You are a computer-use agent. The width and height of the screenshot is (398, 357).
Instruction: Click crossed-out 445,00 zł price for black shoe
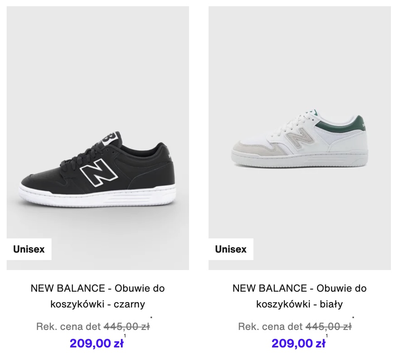[127, 326]
